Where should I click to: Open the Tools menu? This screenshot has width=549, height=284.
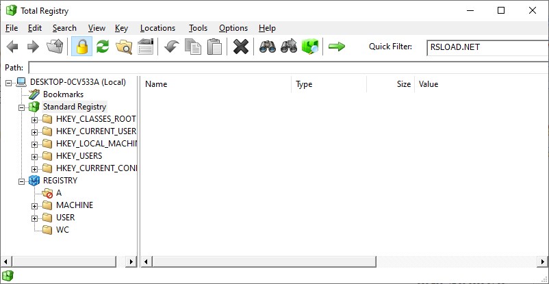198,28
